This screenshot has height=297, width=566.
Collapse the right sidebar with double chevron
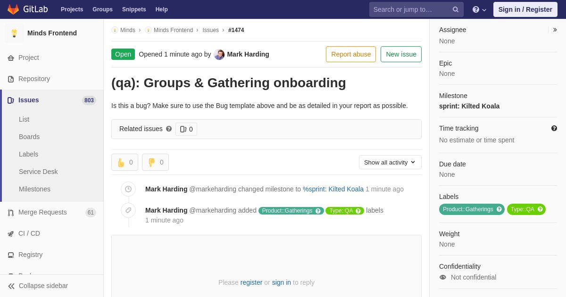point(555,30)
